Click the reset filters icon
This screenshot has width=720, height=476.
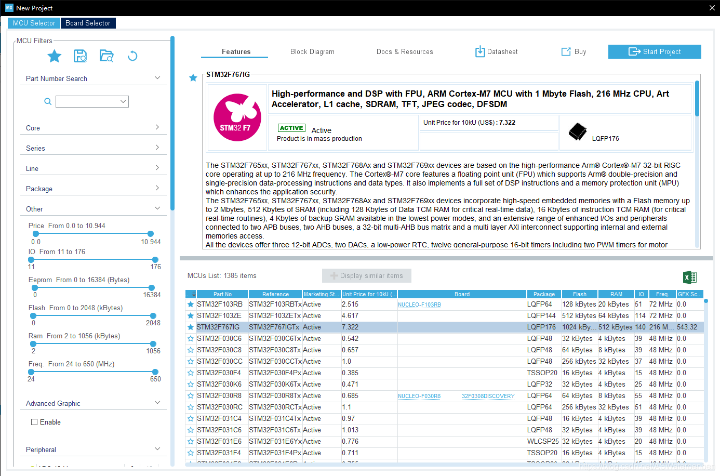click(x=132, y=56)
